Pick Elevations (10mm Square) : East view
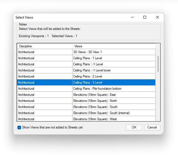 tap(113, 95)
